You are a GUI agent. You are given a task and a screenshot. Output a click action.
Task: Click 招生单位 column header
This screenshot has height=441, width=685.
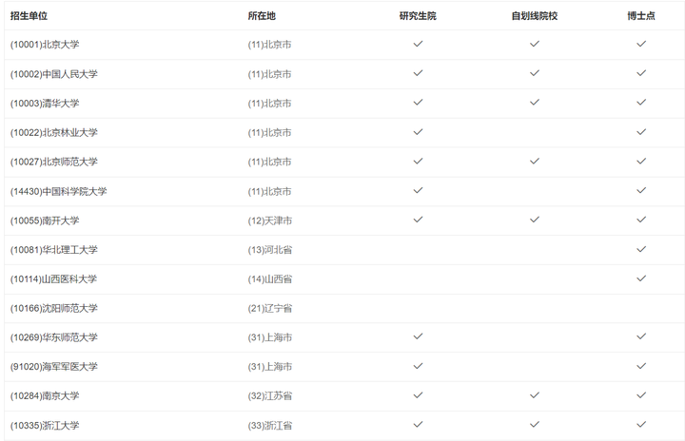click(x=29, y=16)
